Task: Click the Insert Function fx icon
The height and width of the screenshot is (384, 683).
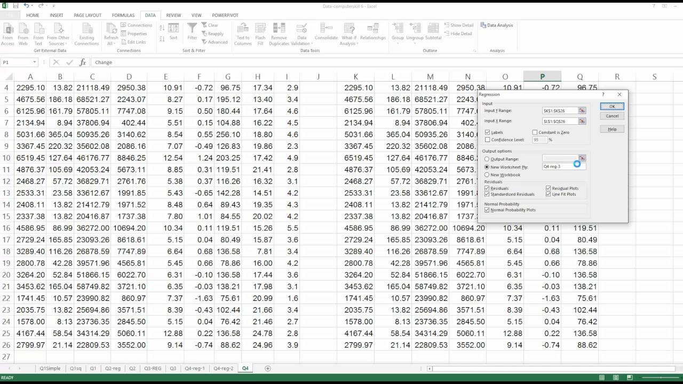Action: click(x=83, y=62)
